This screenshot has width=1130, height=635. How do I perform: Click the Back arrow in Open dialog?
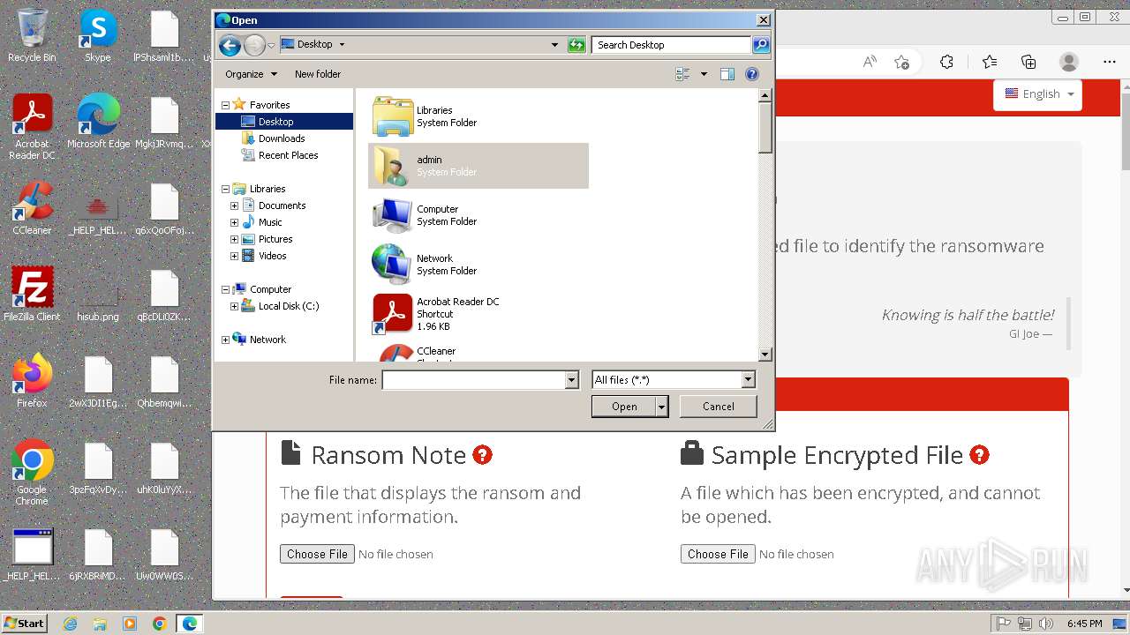pos(230,45)
